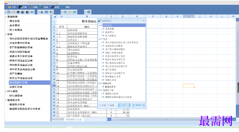Collapse 报表 node in dialog tree
Image resolution: width=239 pixels, height=132 pixels.
(x=99, y=39)
